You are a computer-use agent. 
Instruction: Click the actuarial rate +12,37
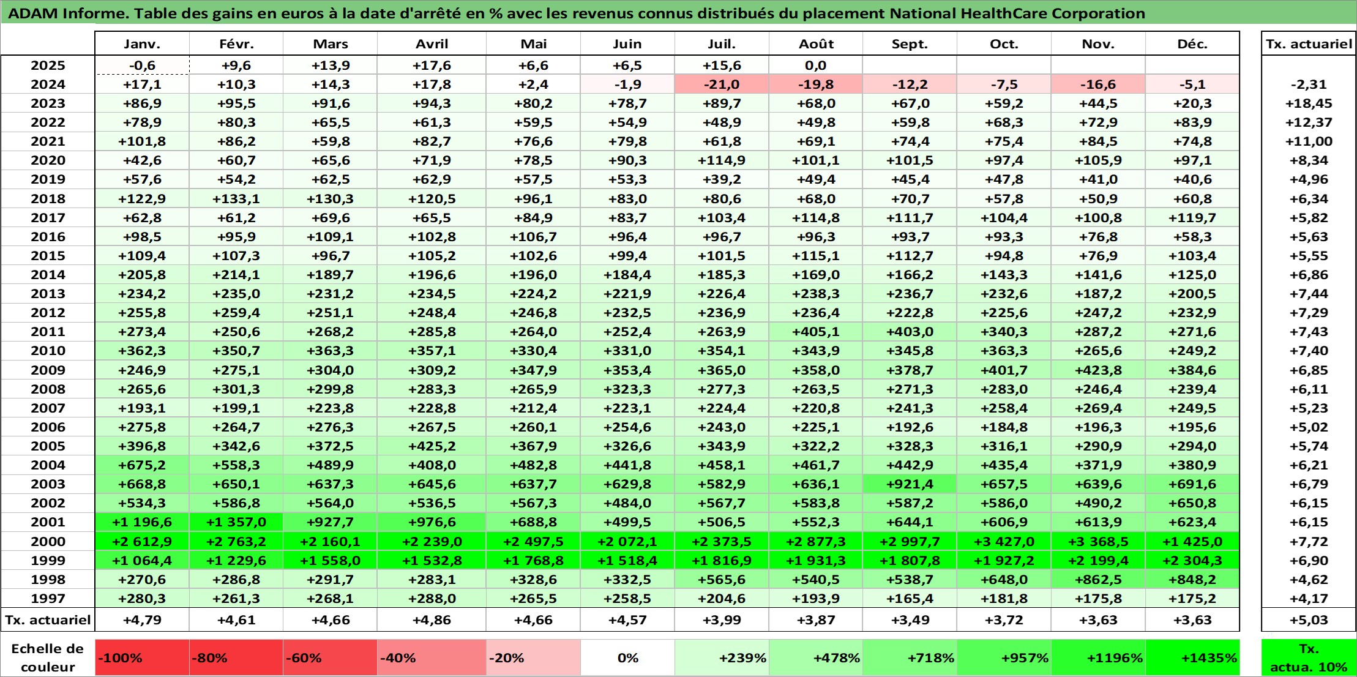[1309, 122]
